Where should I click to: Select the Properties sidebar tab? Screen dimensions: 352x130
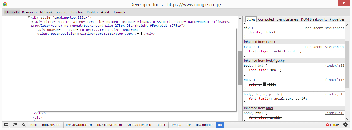(337, 19)
